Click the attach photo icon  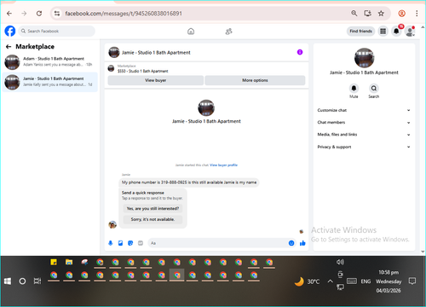(x=120, y=243)
